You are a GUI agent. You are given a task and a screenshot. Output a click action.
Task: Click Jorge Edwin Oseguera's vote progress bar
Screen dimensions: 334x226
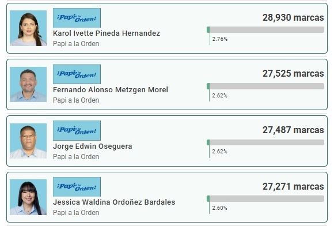tap(265, 142)
